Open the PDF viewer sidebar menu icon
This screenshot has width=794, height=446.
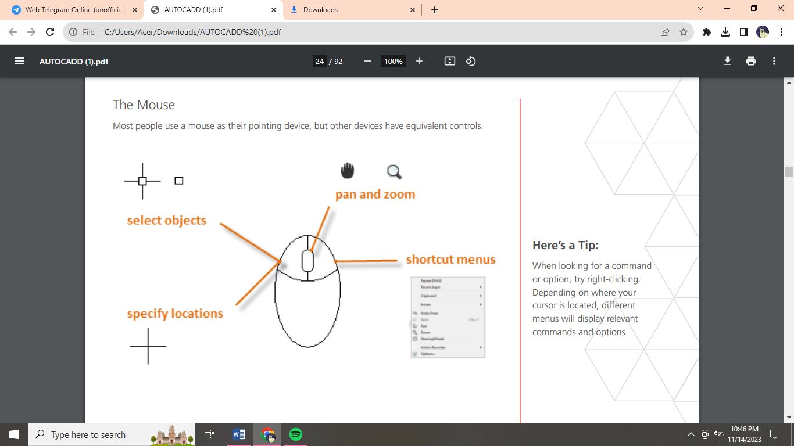(x=20, y=61)
